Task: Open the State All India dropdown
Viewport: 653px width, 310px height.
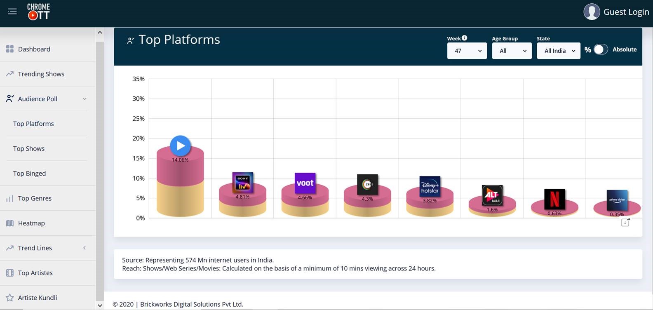Action: (558, 51)
